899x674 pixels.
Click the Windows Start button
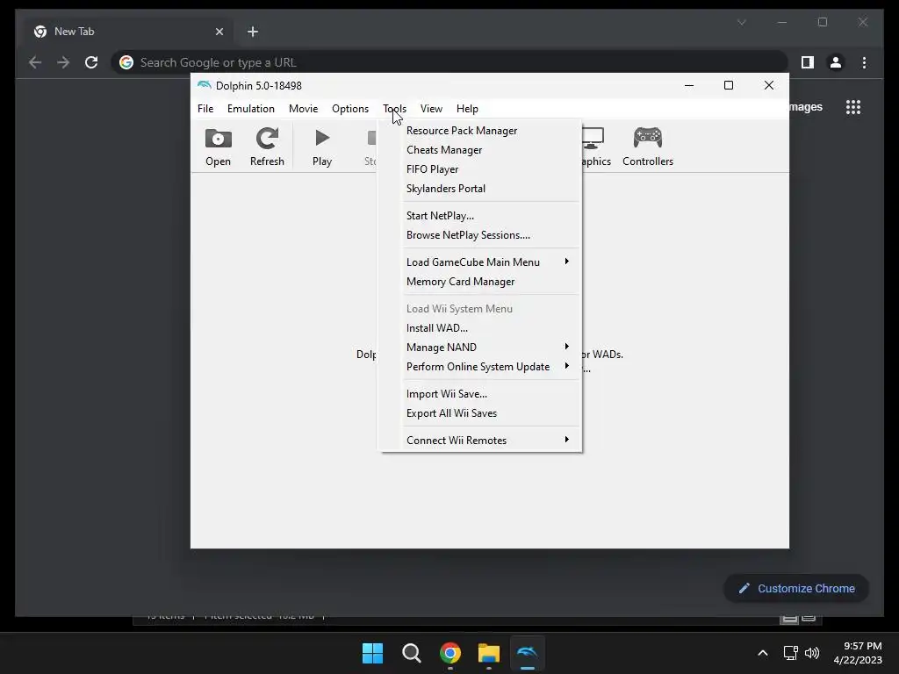point(372,653)
